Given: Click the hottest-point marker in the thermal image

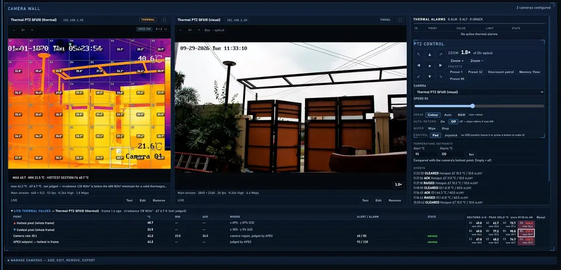Looking at the screenshot, I should click(x=119, y=152).
